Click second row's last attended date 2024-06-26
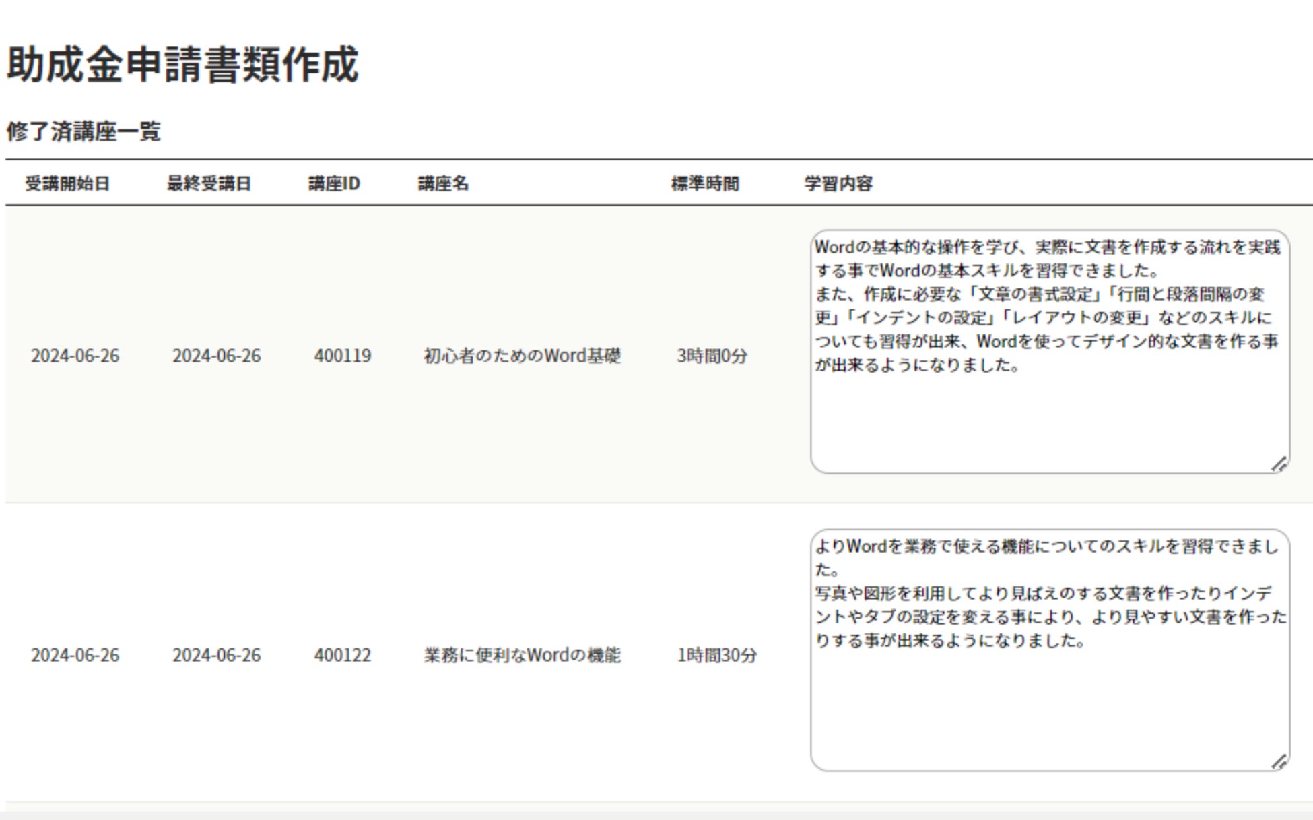The width and height of the screenshot is (1313, 820). pos(216,655)
